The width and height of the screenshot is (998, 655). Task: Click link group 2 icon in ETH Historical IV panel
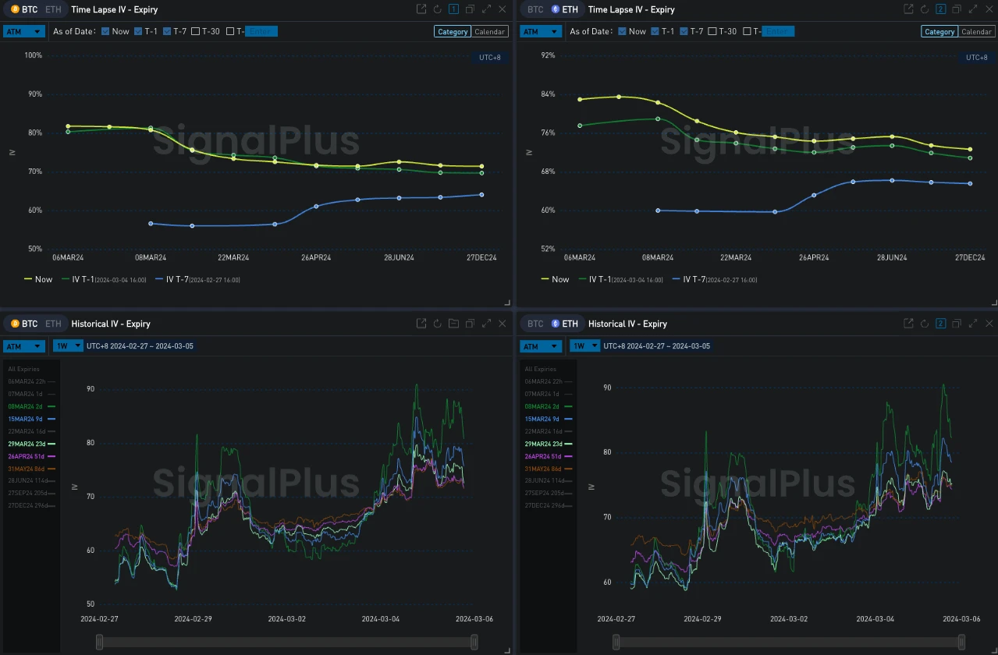[x=941, y=324]
